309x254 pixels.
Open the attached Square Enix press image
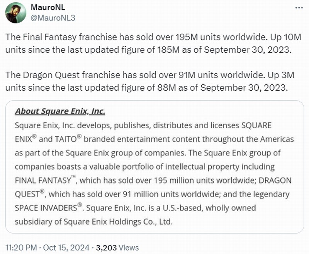click(154, 167)
